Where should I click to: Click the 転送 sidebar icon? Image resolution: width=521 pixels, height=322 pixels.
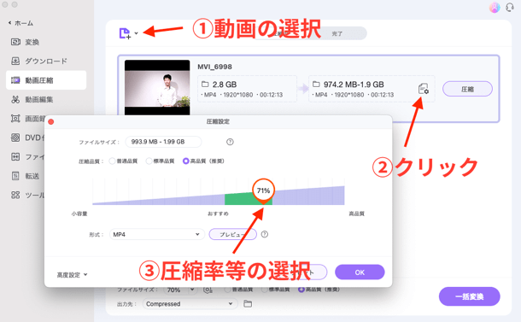(x=15, y=176)
